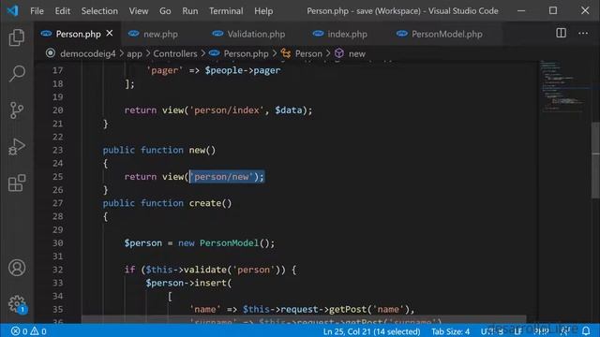Click the PHP language mode status entry

point(541,331)
